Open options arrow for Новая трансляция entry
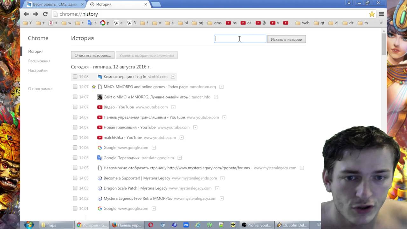 click(195, 127)
